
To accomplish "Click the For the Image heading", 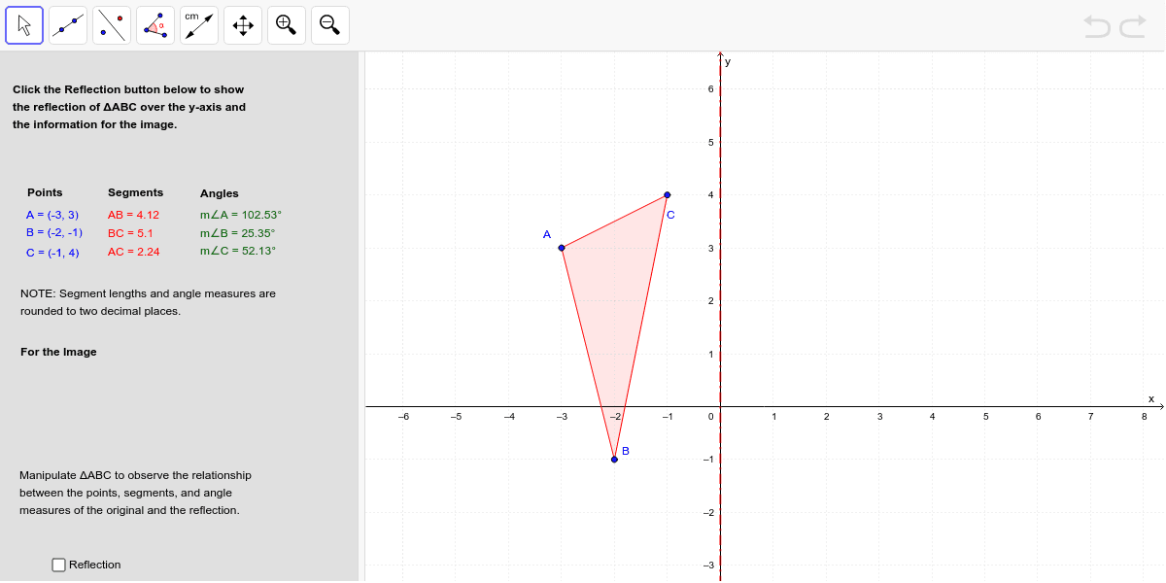I will coord(58,352).
